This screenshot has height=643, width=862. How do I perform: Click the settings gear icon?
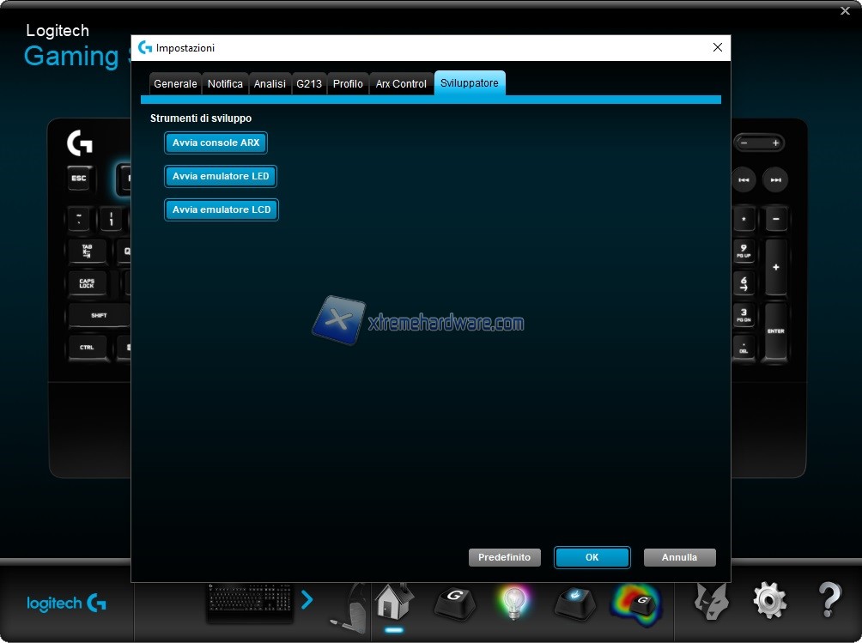point(769,600)
